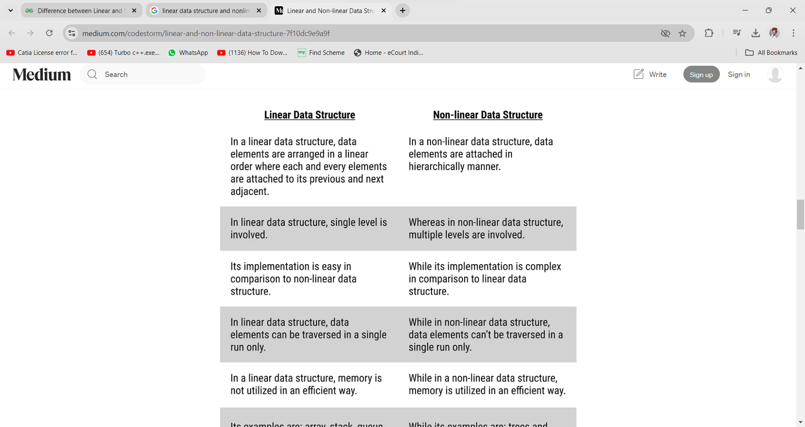Open the media control icon
The image size is (805, 427).
737,33
